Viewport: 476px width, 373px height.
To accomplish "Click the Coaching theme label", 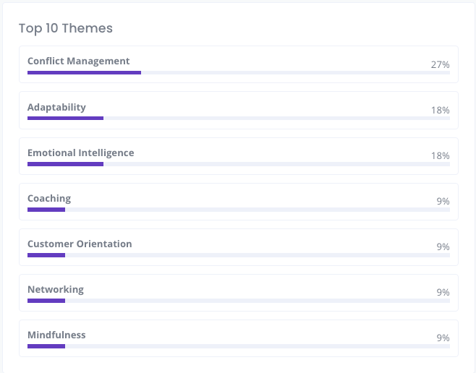I will [49, 198].
